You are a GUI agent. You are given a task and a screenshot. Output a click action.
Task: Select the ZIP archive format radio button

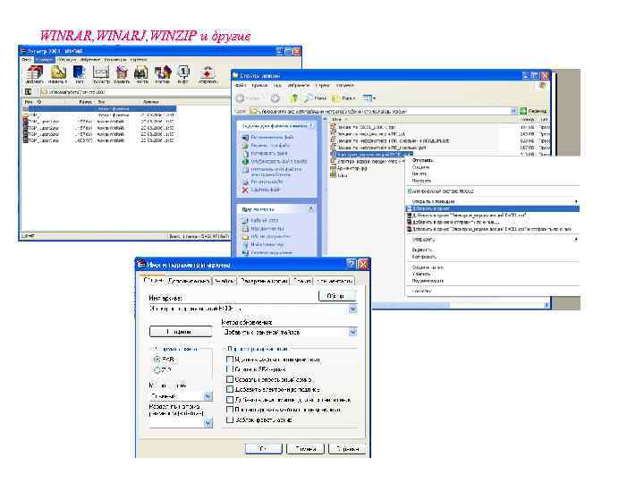click(x=157, y=370)
